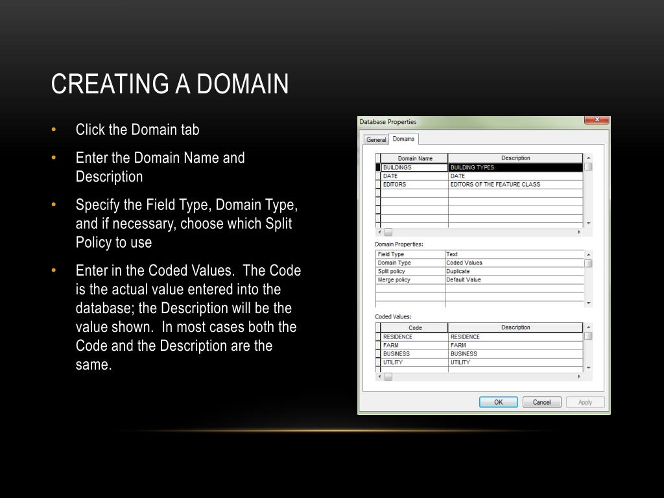Select the DATE domain name cell
The width and height of the screenshot is (664, 498).
(414, 176)
